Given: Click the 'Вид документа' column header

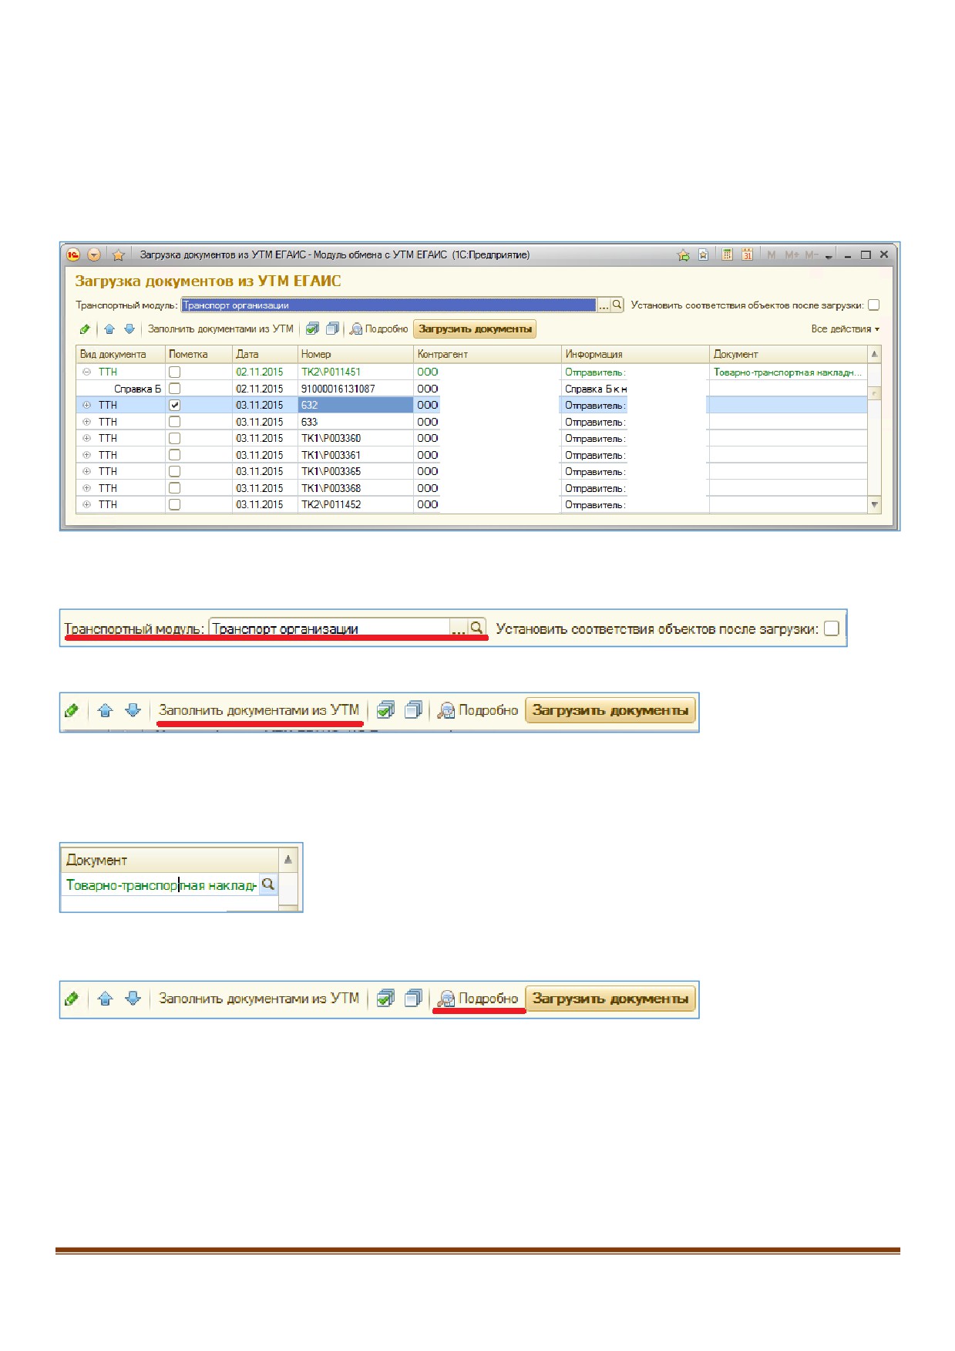Looking at the screenshot, I should (x=121, y=354).
